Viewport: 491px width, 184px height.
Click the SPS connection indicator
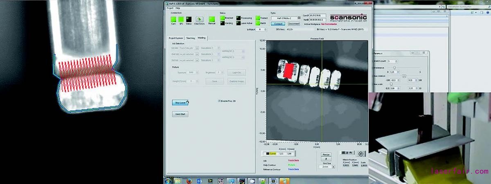tap(181, 19)
